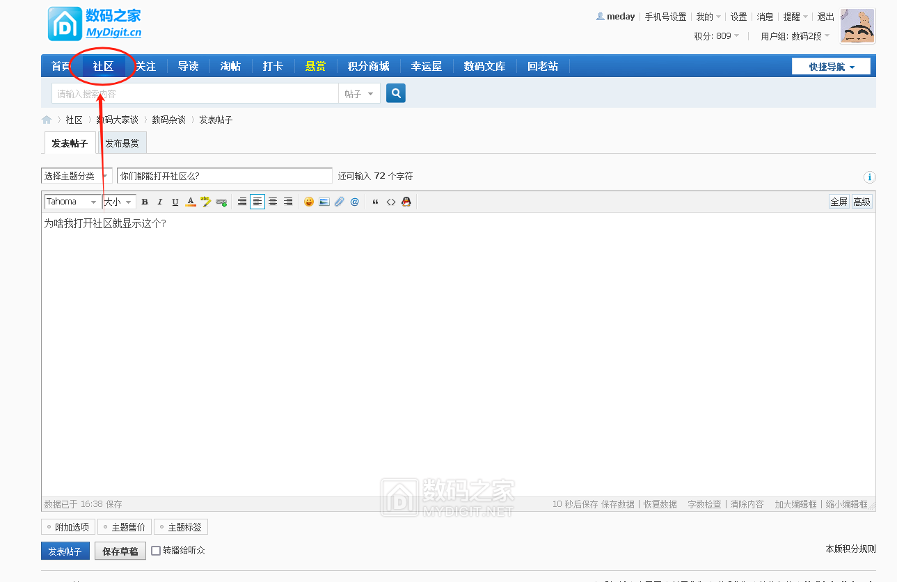This screenshot has height=582, width=897.
Task: Open 手机号设置 link
Action: point(665,17)
